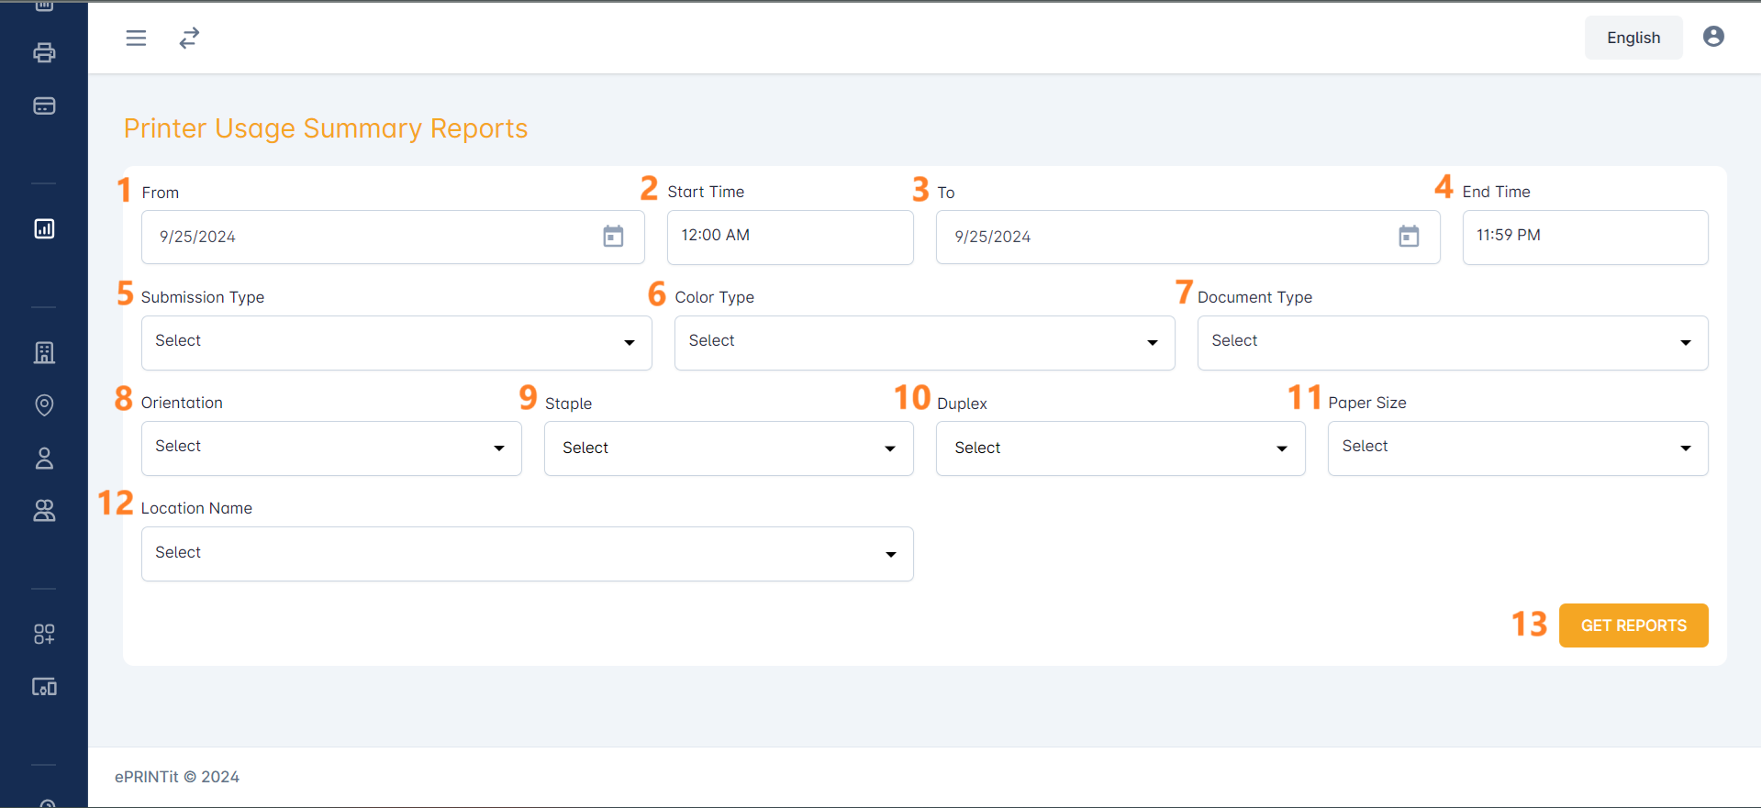This screenshot has width=1761, height=808.
Task: Open the card payment sidebar icon
Action: [x=44, y=105]
